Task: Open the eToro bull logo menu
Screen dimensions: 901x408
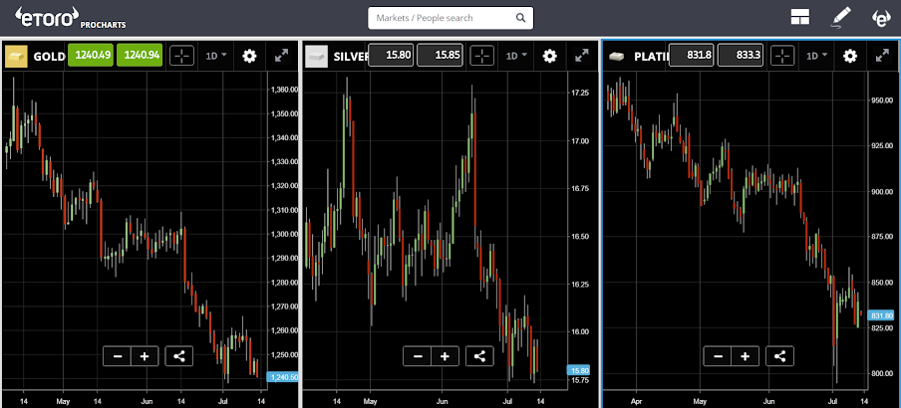Action: click(x=881, y=18)
